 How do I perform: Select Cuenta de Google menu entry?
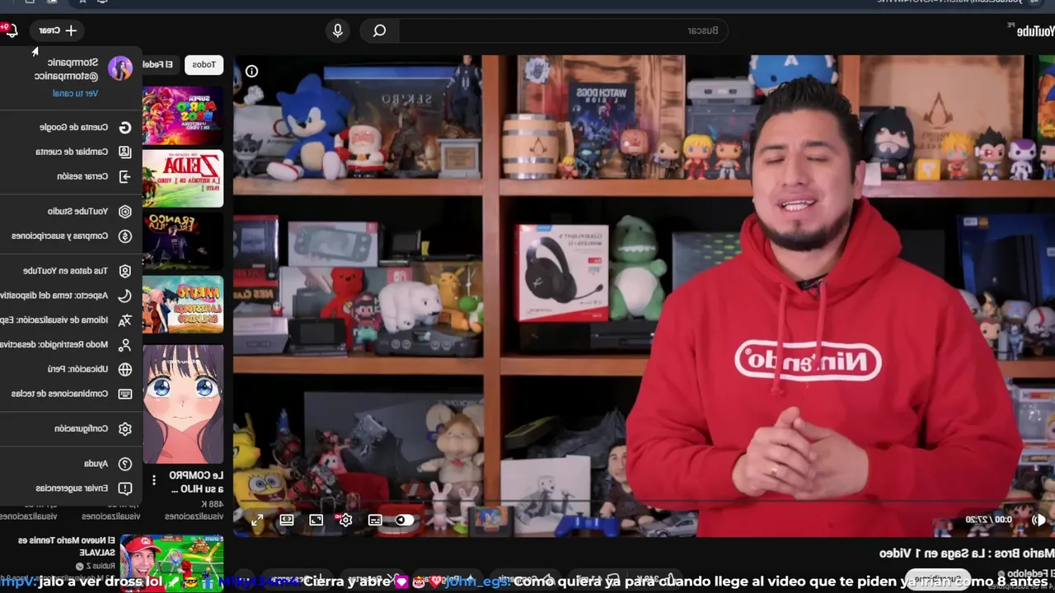pos(70,127)
